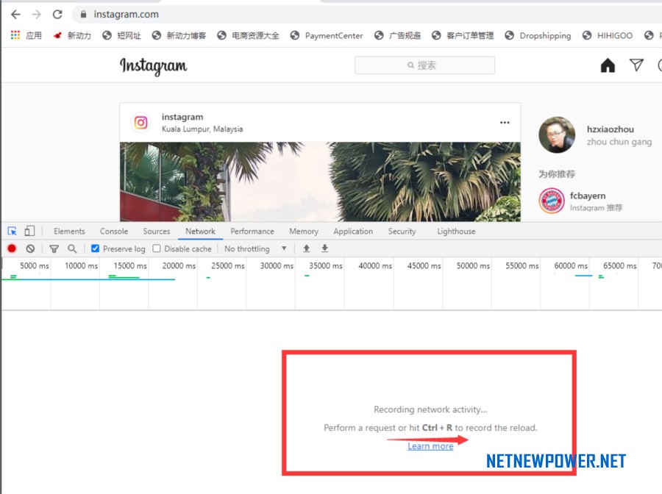Click the instagram post username

pyautogui.click(x=182, y=117)
